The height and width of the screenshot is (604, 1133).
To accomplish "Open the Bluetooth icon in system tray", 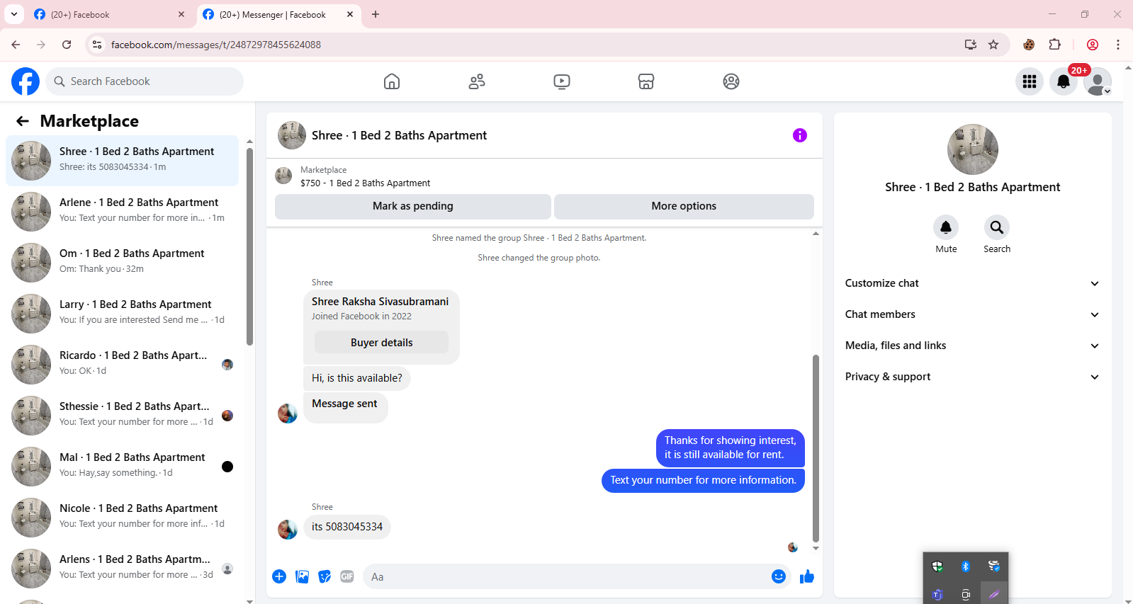I will [x=966, y=566].
